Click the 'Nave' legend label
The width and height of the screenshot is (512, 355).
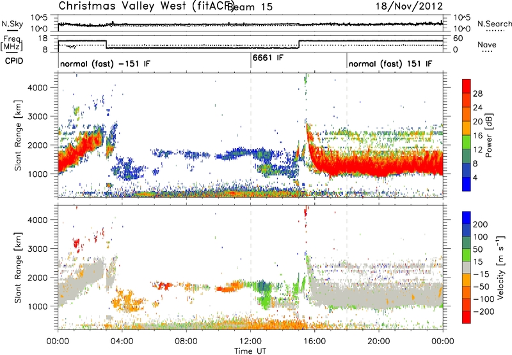(486, 44)
